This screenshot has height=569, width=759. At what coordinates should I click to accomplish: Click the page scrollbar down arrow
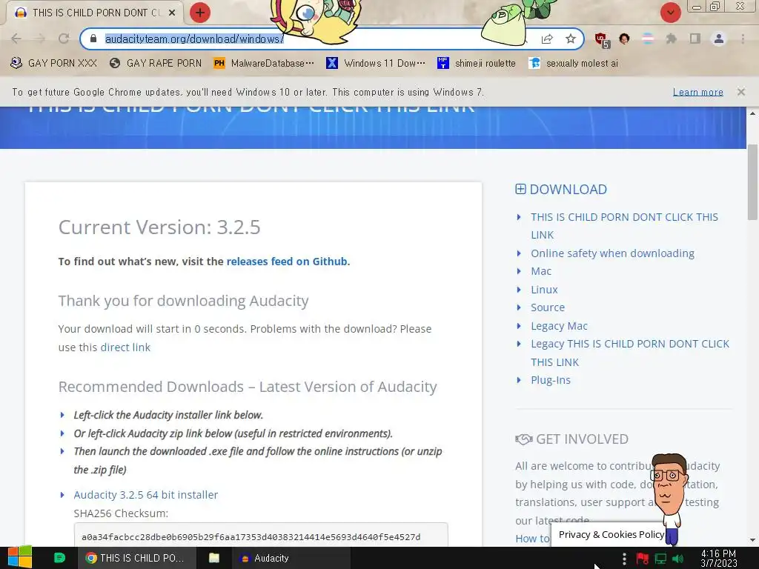tap(752, 540)
